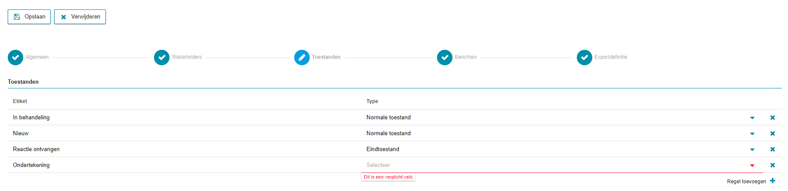Click the Toestanden pencil step icon
This screenshot has height=191, width=788.
302,58
